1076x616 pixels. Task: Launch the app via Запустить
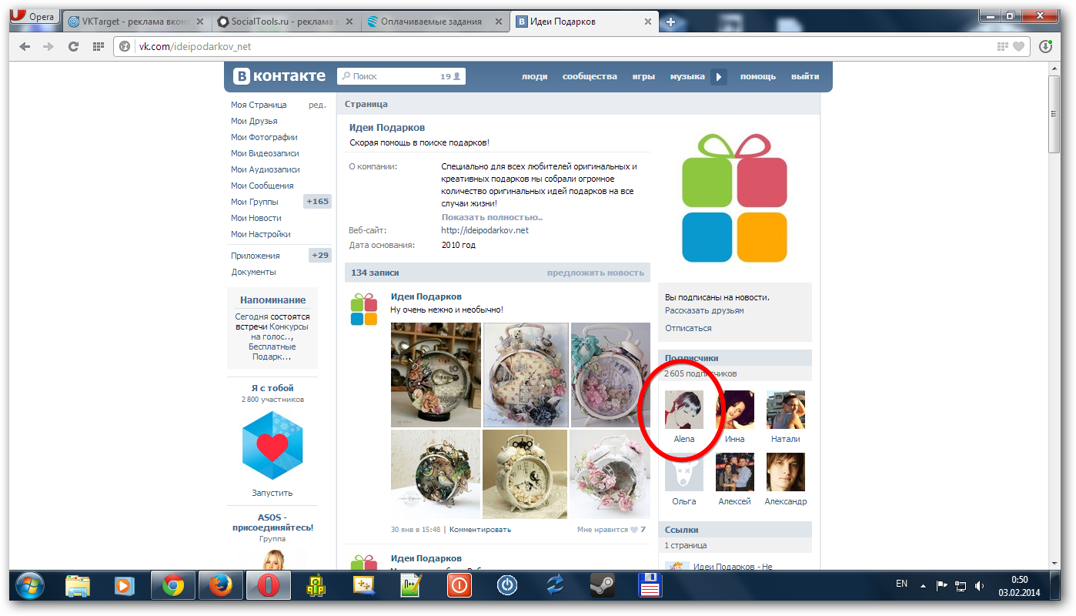[x=272, y=493]
